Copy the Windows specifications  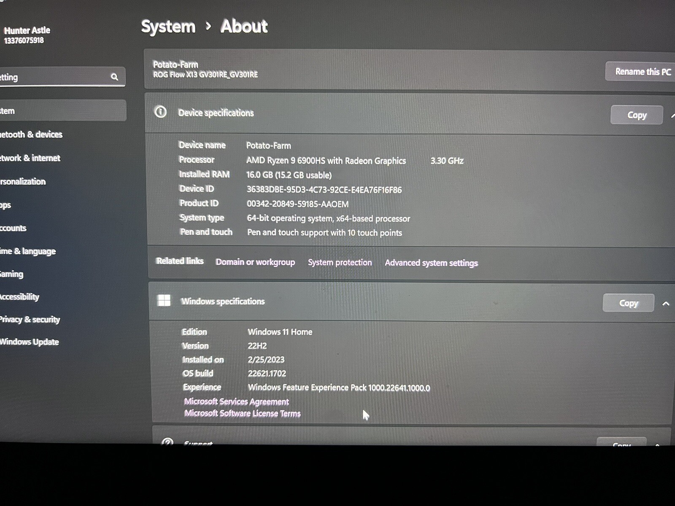628,303
